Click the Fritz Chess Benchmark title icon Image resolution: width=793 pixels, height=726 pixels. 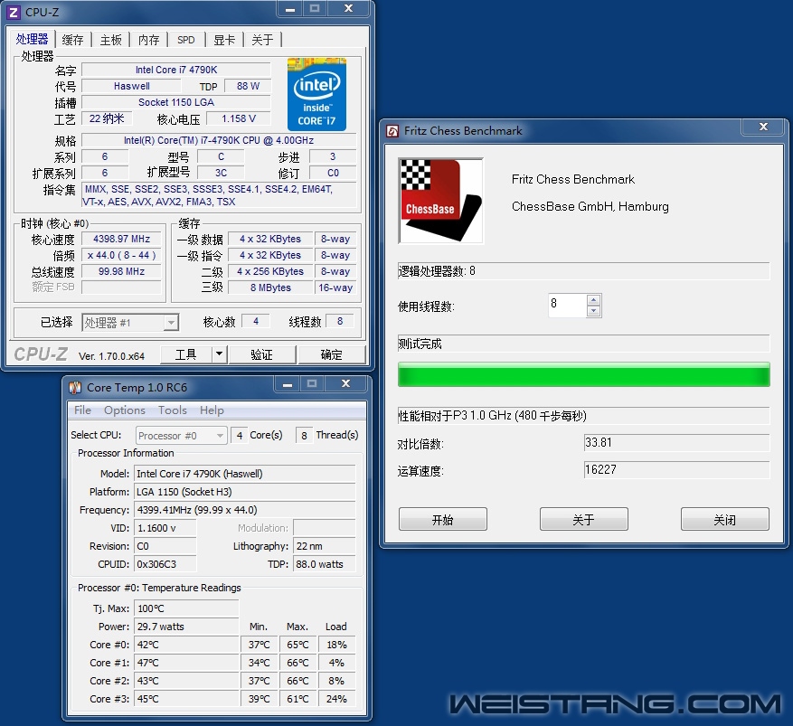point(392,131)
